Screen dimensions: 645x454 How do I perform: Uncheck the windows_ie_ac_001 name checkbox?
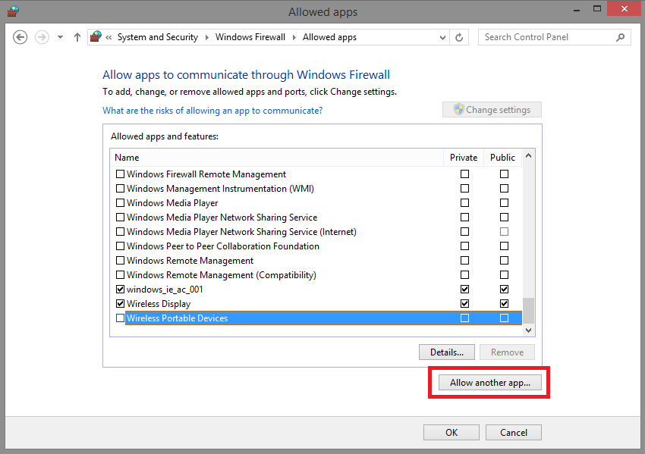pos(120,290)
